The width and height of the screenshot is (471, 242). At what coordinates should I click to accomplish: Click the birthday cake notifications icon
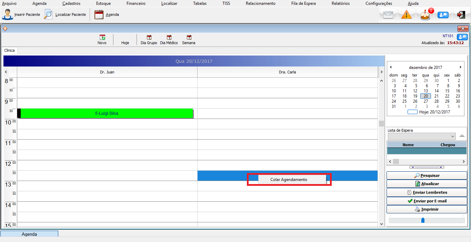pos(425,15)
